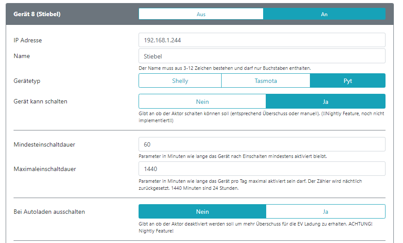This screenshot has height=243, width=403.
Task: Set Gerät kann schalten to Nein
Action: [x=202, y=102]
